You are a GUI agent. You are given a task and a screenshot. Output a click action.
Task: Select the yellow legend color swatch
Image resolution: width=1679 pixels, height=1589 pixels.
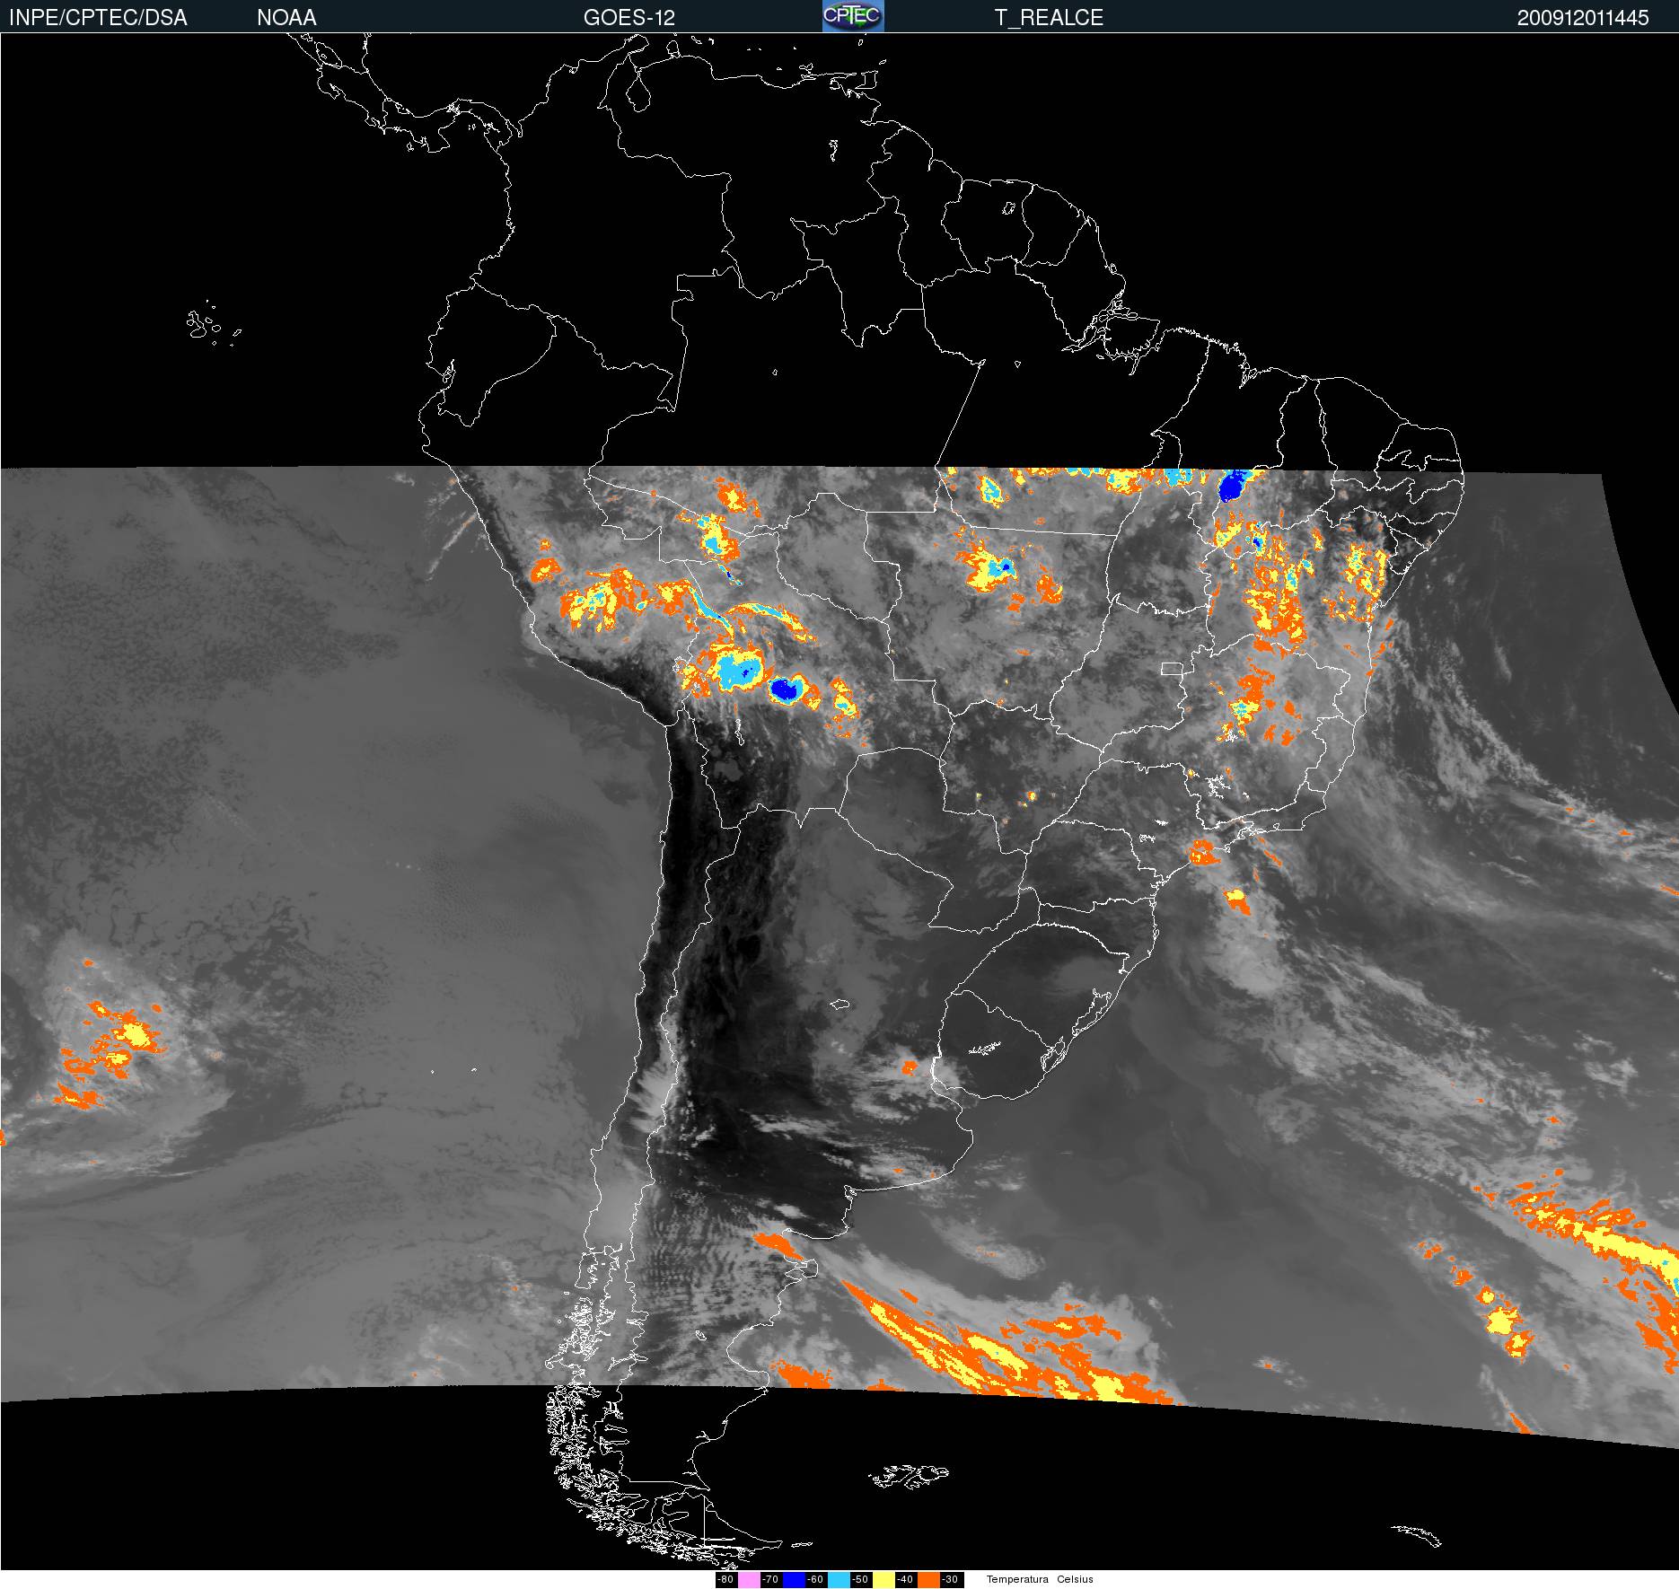pyautogui.click(x=883, y=1579)
